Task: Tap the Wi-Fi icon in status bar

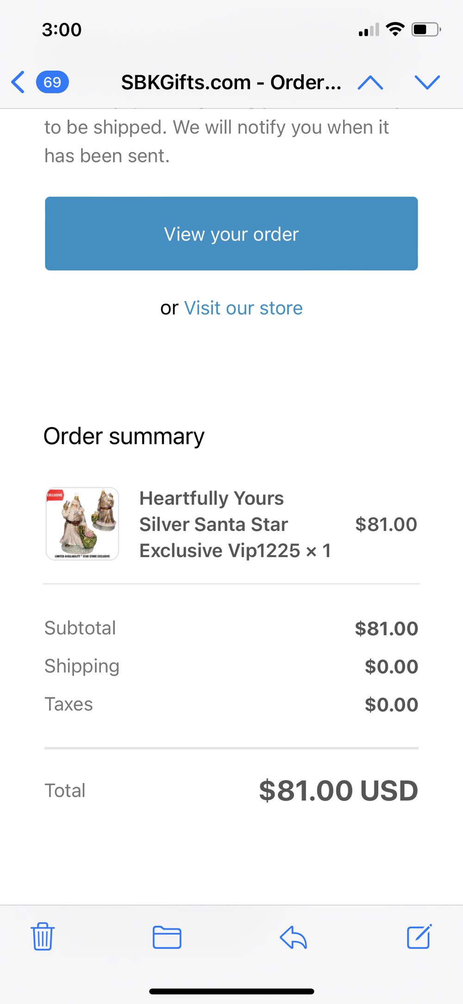Action: (395, 29)
